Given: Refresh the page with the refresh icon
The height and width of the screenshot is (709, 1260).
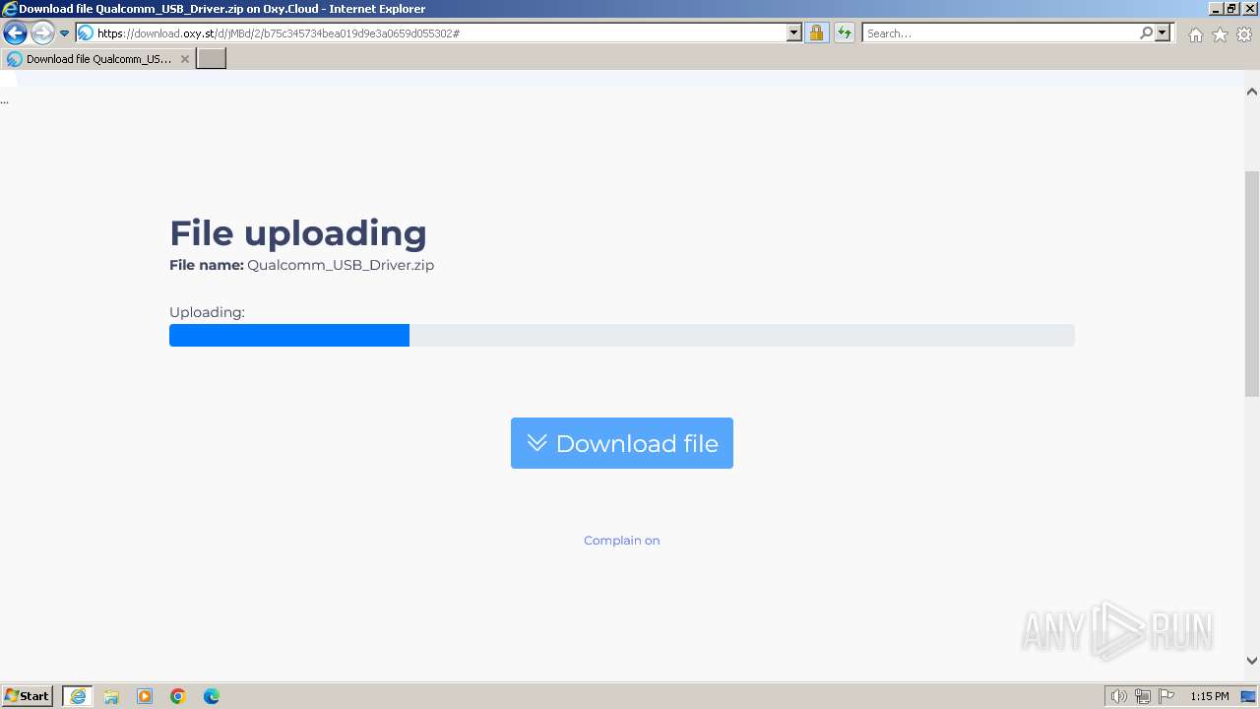Looking at the screenshot, I should pyautogui.click(x=845, y=33).
